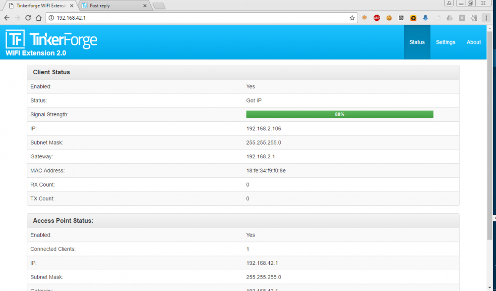Open the About page in navbar

474,42
